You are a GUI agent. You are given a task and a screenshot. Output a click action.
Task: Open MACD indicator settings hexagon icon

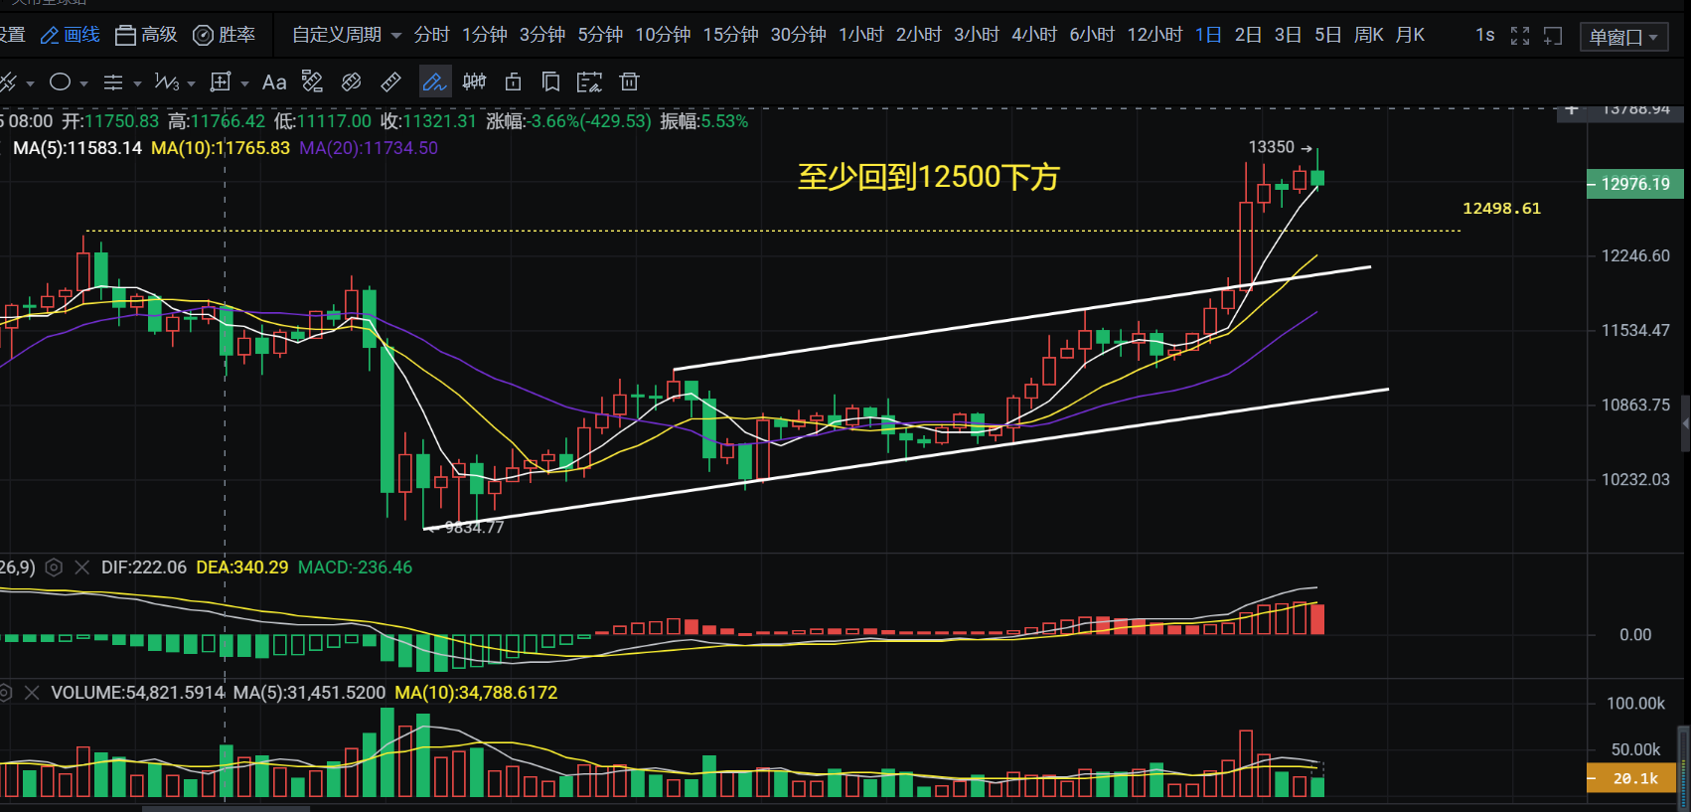[x=55, y=568]
